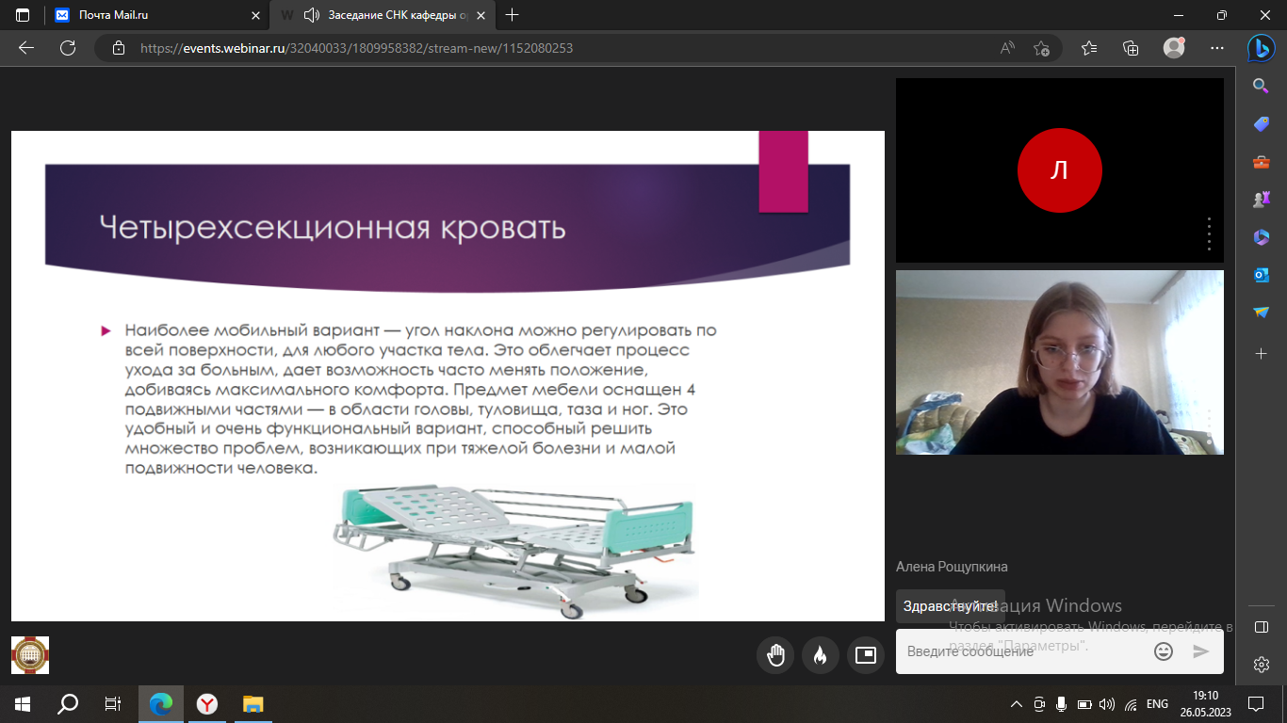This screenshot has width=1287, height=723.
Task: Refresh the webinar page
Action: pos(67,48)
